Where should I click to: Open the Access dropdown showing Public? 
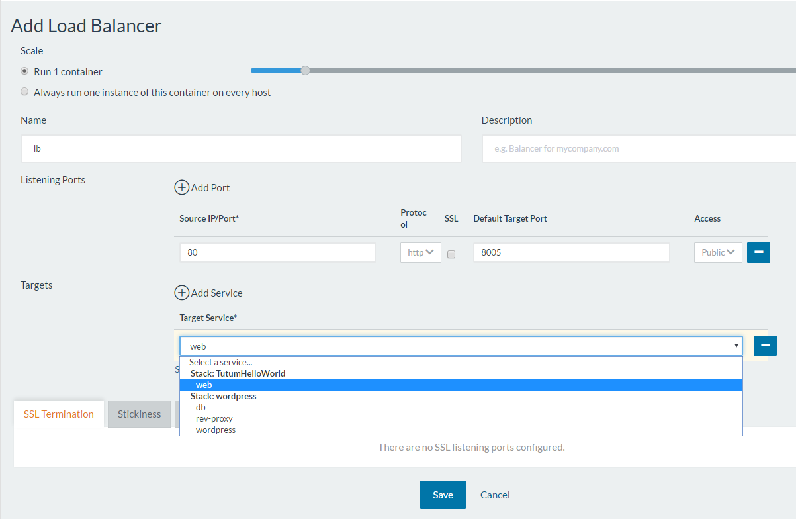tap(718, 252)
